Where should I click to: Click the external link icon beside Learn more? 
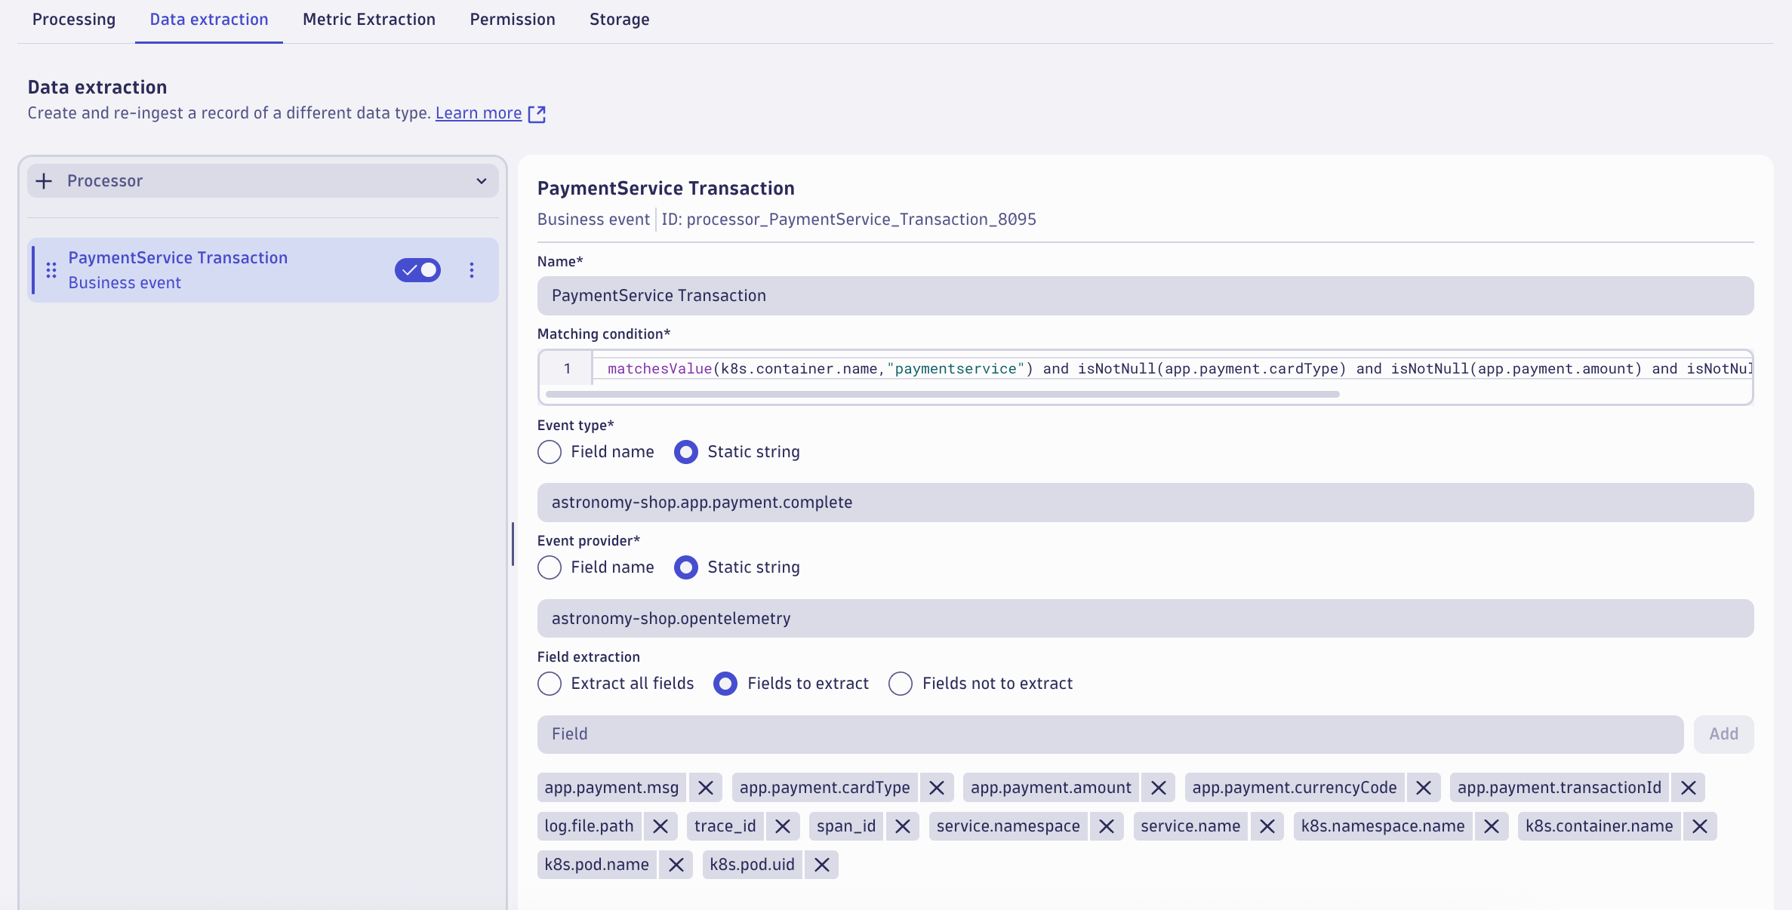[537, 114]
